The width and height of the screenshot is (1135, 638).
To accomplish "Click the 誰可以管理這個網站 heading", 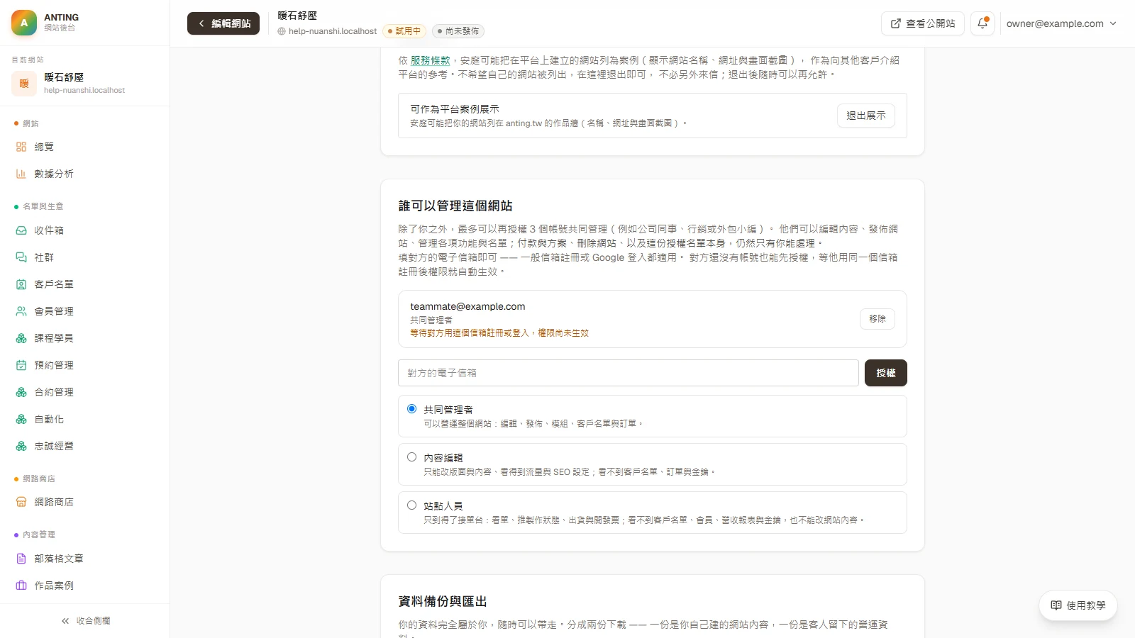I will click(x=455, y=206).
